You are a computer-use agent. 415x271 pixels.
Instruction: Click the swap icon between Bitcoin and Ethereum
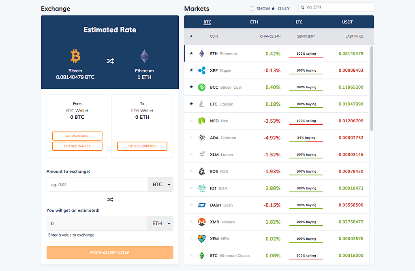(110, 61)
